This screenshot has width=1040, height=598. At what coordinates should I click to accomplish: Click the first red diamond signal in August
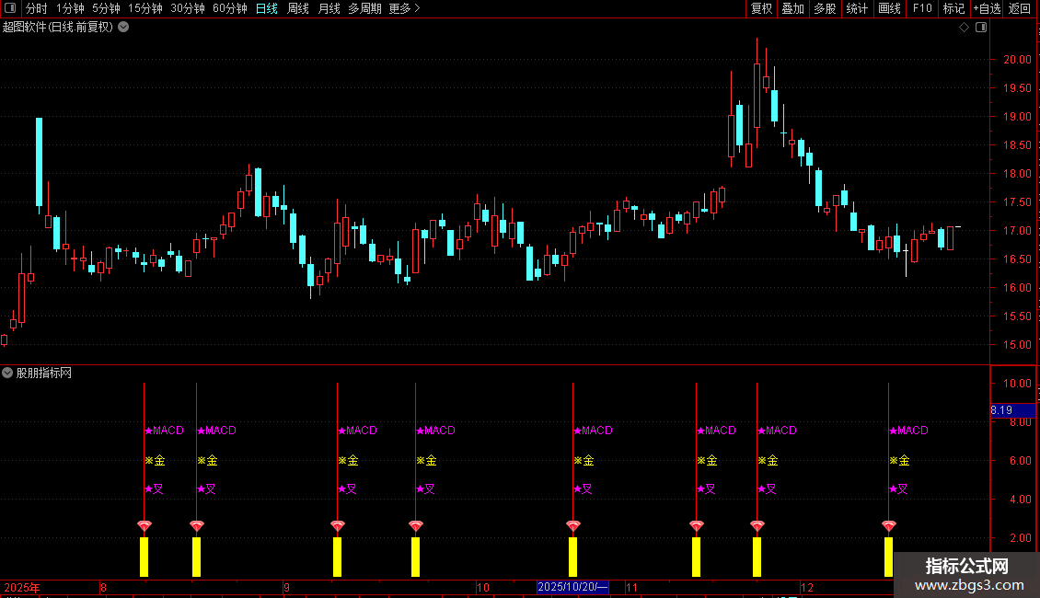click(144, 526)
